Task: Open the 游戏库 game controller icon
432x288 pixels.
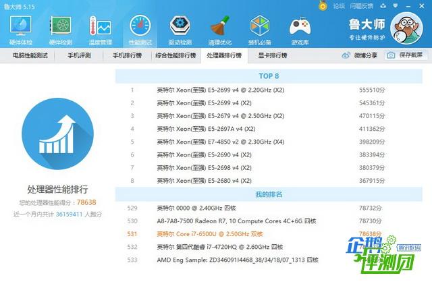Action: coord(300,30)
